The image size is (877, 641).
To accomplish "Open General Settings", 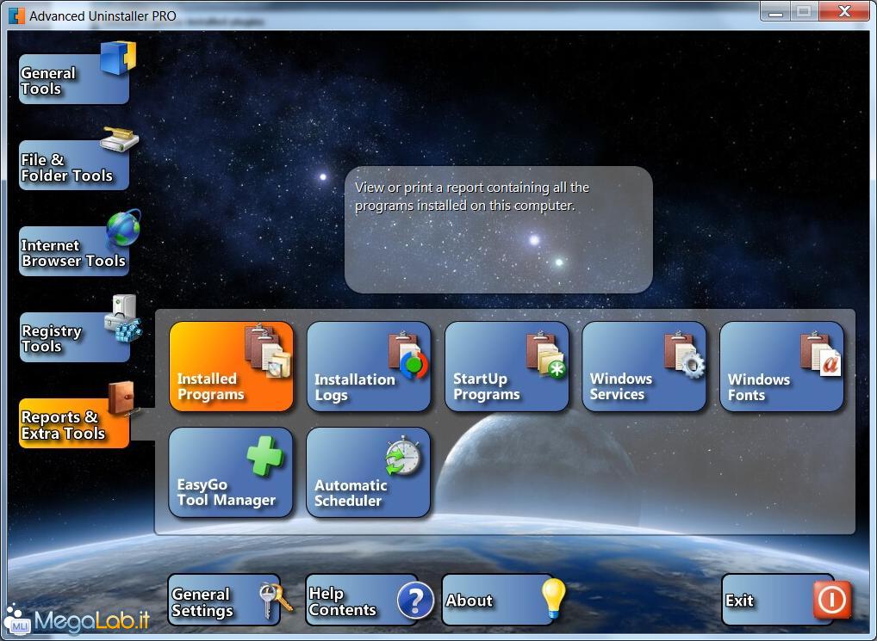I will 224,600.
